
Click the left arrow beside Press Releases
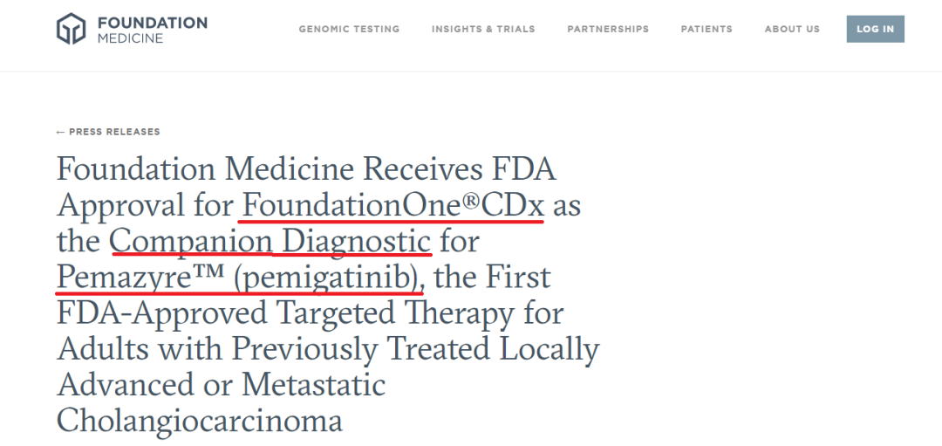(x=60, y=133)
